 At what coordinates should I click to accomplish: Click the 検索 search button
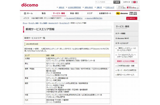click(x=117, y=2)
